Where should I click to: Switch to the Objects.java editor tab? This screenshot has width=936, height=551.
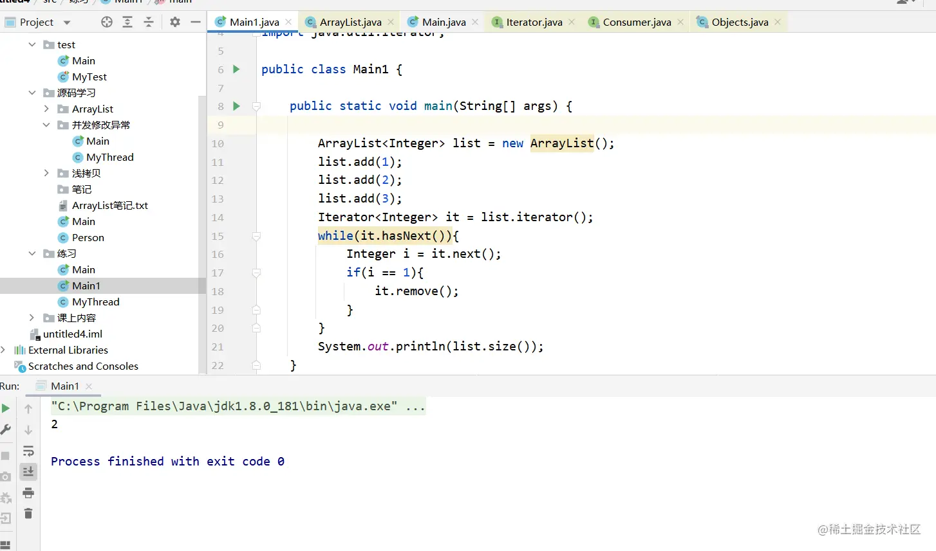point(740,22)
